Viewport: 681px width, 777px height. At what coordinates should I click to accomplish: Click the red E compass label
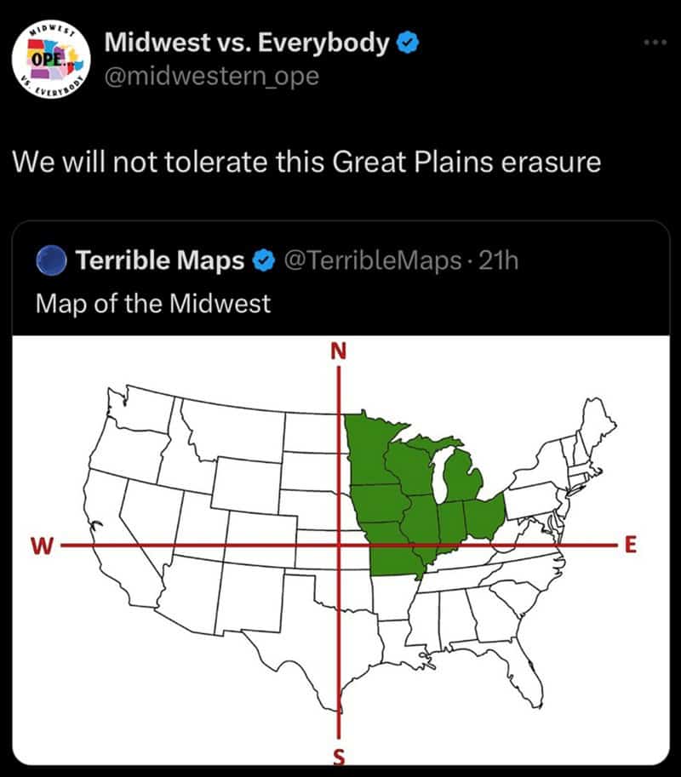pos(630,545)
